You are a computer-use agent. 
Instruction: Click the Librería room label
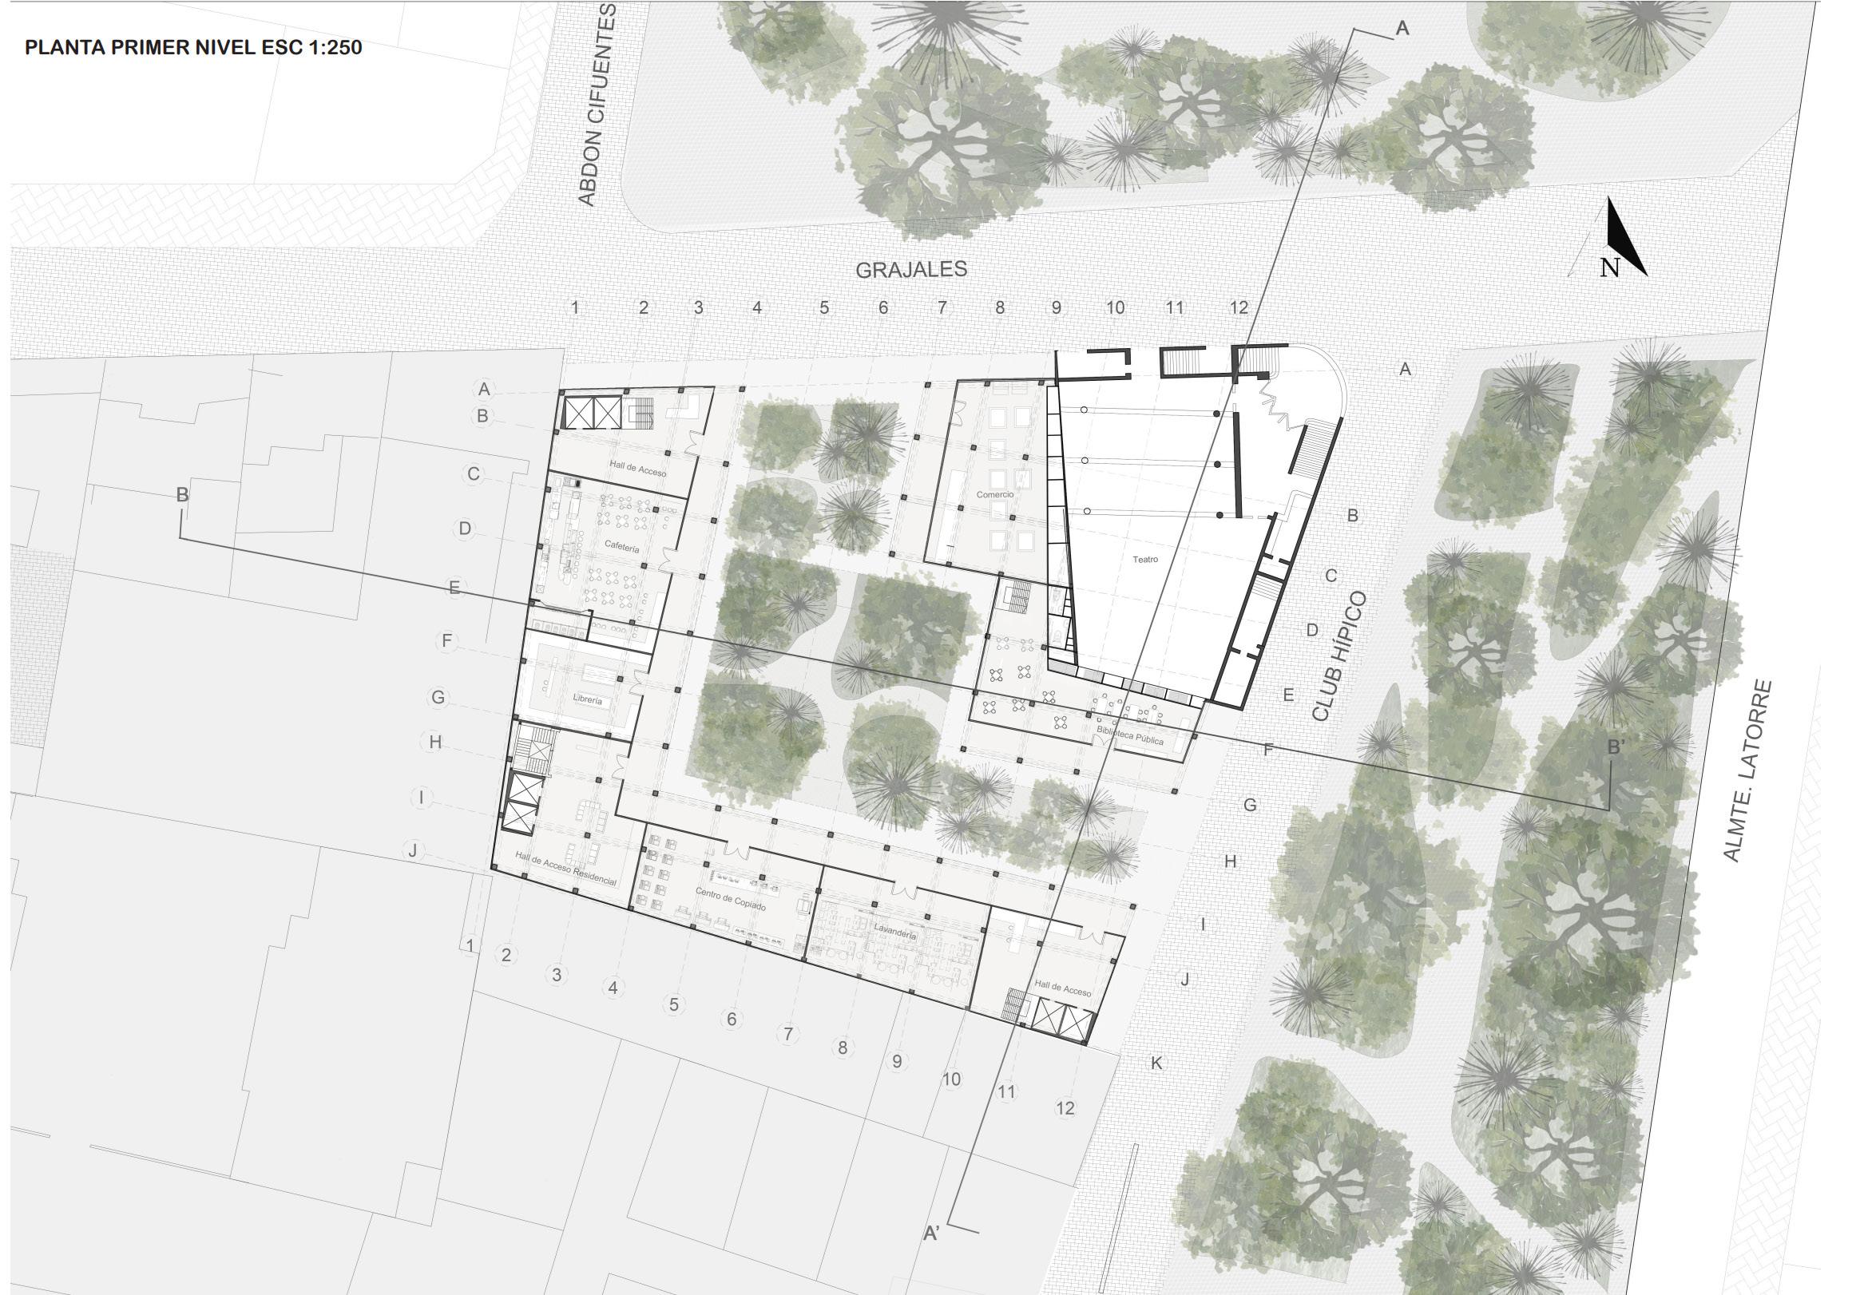[587, 699]
